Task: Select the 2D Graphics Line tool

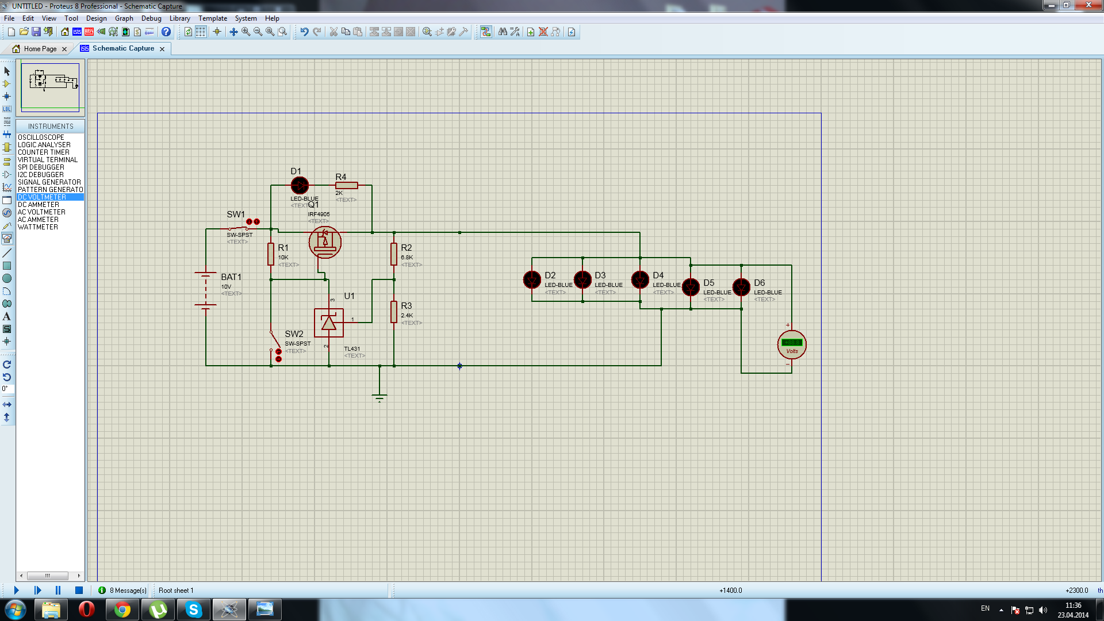Action: [7, 253]
